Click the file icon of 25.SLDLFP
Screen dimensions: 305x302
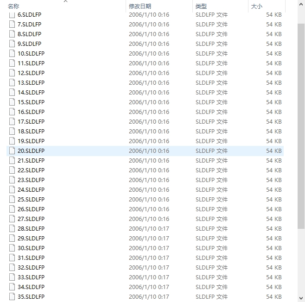tap(12, 199)
